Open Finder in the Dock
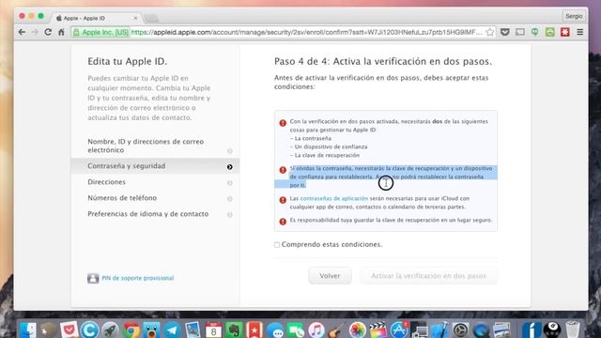 point(28,330)
